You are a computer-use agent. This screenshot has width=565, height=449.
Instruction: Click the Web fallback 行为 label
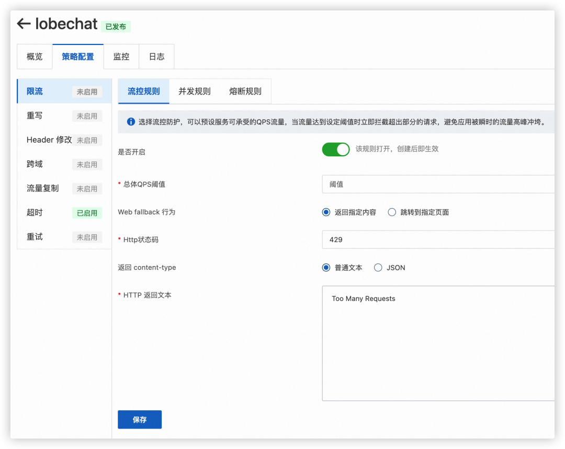point(146,212)
